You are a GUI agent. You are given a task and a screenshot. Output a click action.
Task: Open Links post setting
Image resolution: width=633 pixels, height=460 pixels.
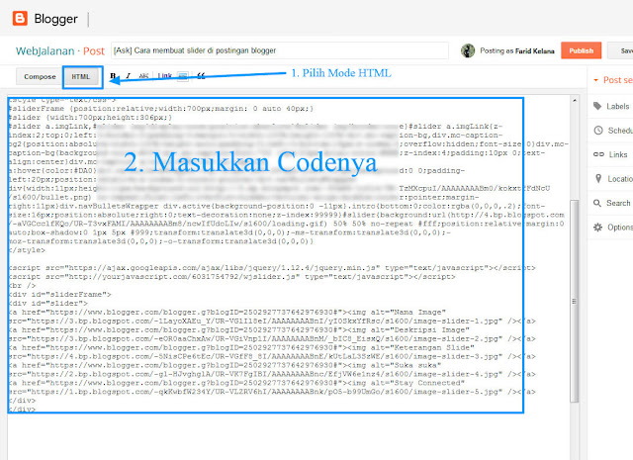611,154
